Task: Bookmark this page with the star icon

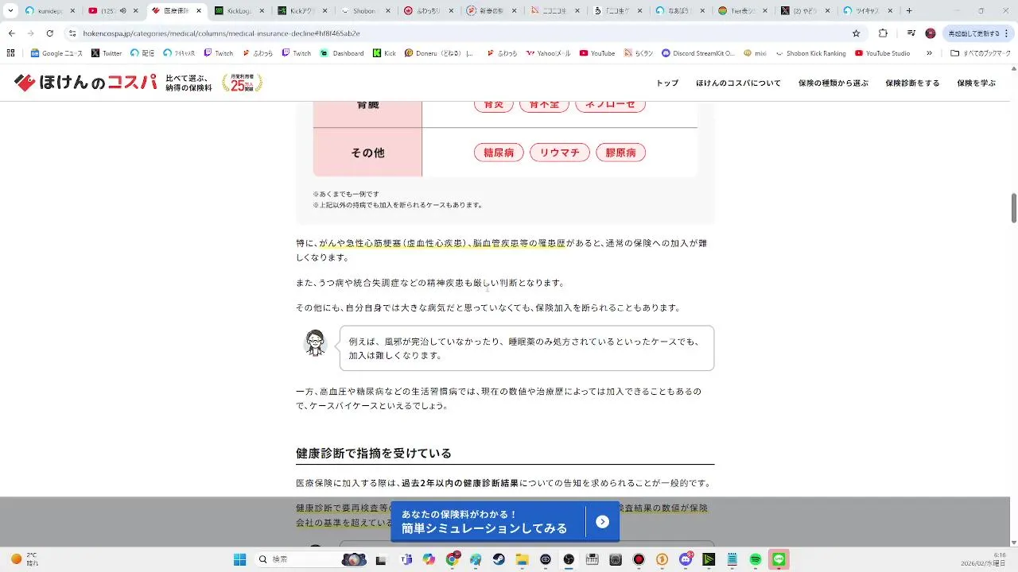Action: (x=856, y=33)
